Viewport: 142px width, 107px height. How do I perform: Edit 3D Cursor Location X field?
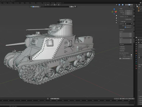pyautogui.click(x=125, y=33)
